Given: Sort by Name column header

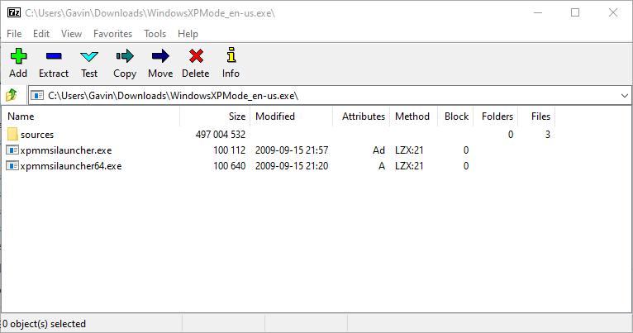Looking at the screenshot, I should click(x=20, y=117).
